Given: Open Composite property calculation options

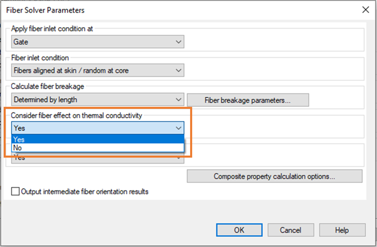Looking at the screenshot, I should coord(274,176).
